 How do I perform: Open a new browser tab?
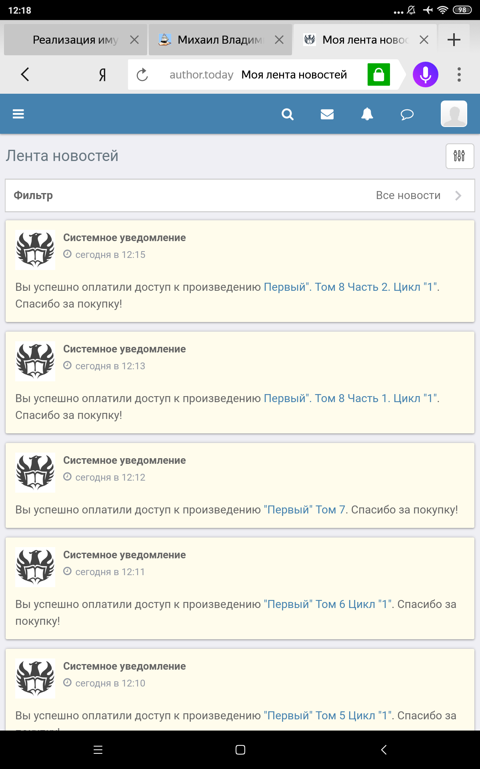[454, 40]
